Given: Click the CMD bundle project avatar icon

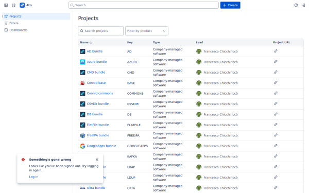Looking at the screenshot, I should coord(82,73).
